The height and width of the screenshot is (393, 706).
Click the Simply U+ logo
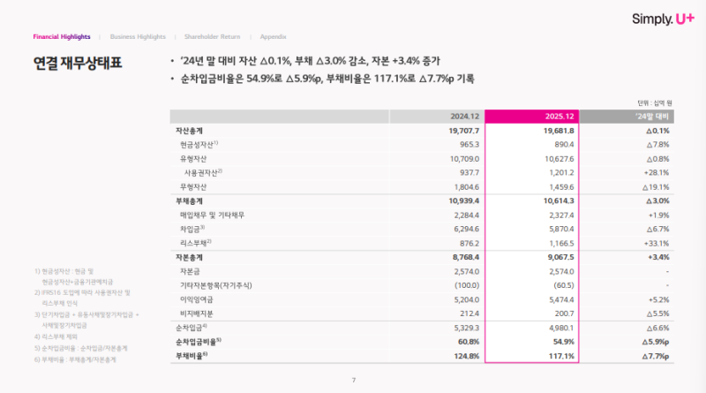(663, 19)
